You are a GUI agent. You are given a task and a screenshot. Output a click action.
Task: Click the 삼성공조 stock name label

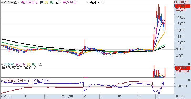tap(10, 2)
